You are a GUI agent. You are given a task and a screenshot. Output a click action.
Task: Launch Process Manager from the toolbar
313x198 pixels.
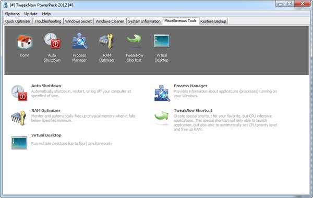click(80, 41)
